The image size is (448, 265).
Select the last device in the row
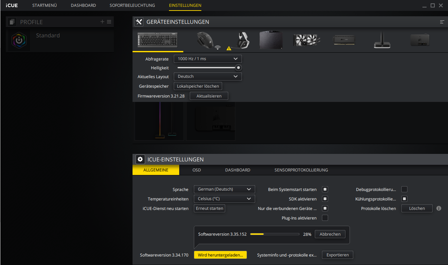(420, 40)
